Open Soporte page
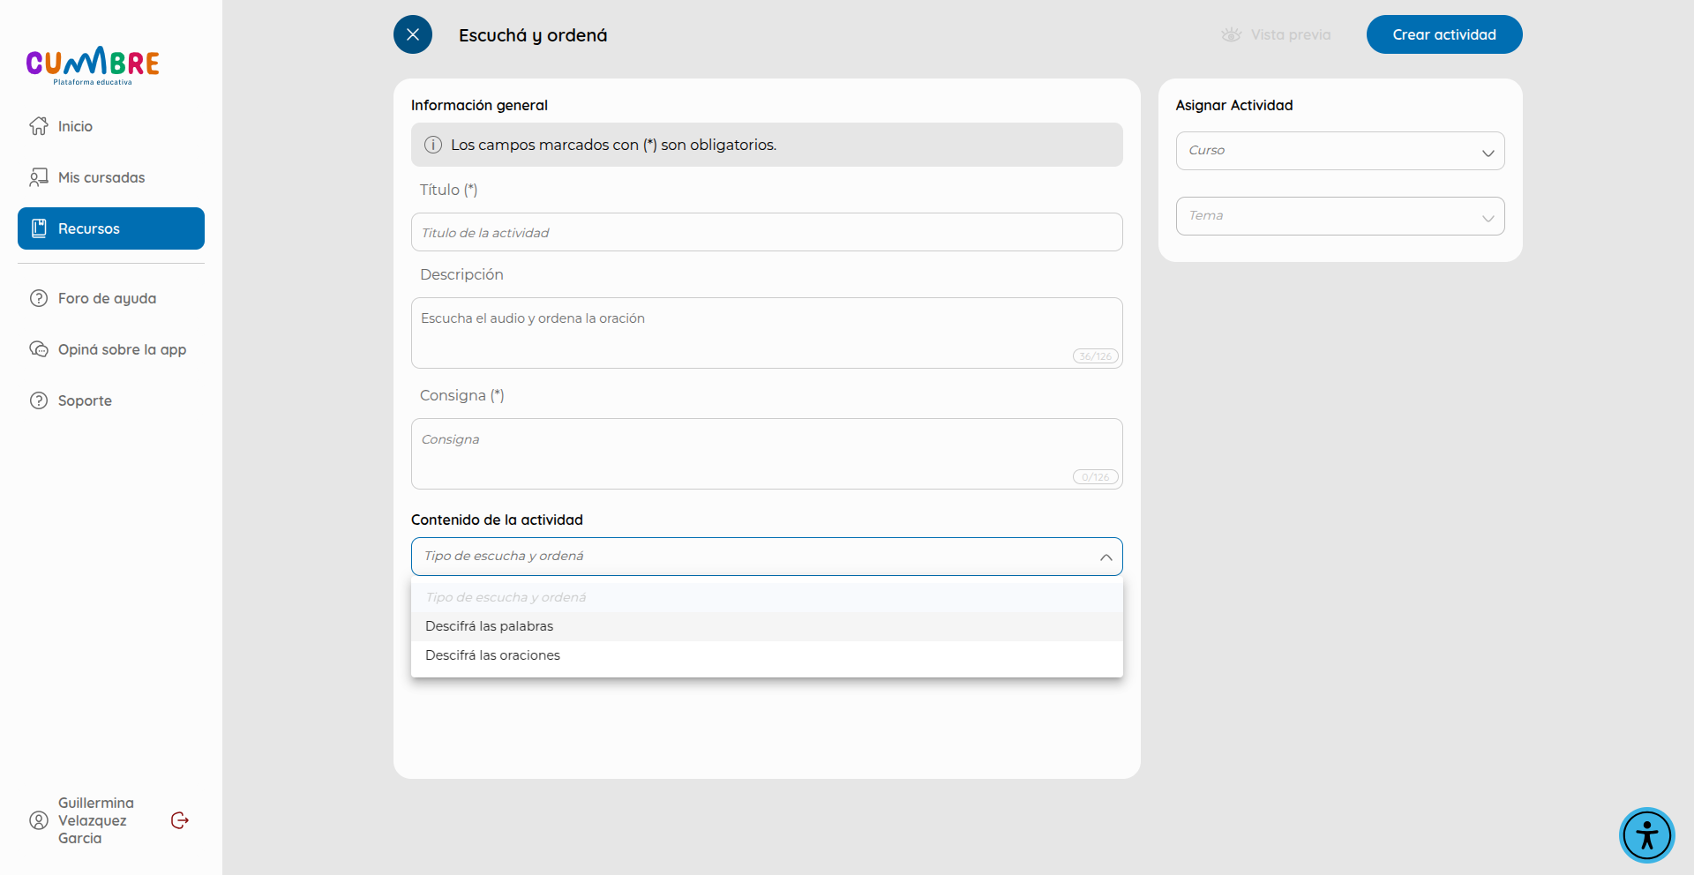The image size is (1694, 875). click(111, 400)
